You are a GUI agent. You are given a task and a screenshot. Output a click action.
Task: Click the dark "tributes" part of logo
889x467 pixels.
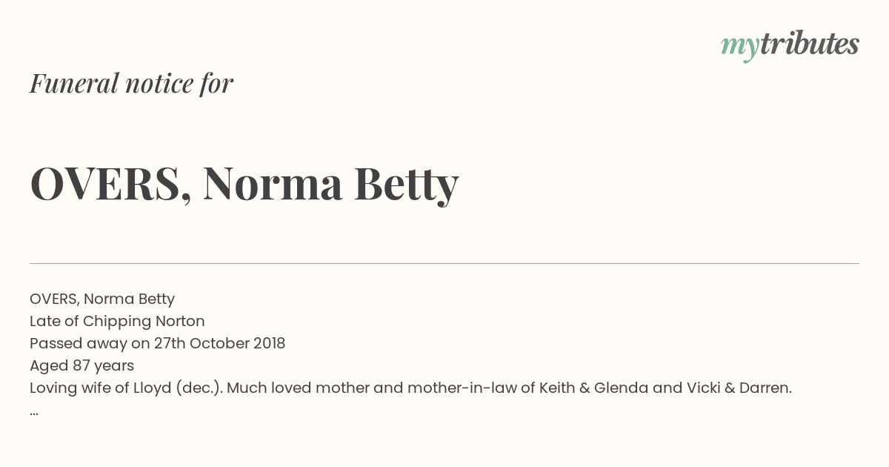click(810, 44)
